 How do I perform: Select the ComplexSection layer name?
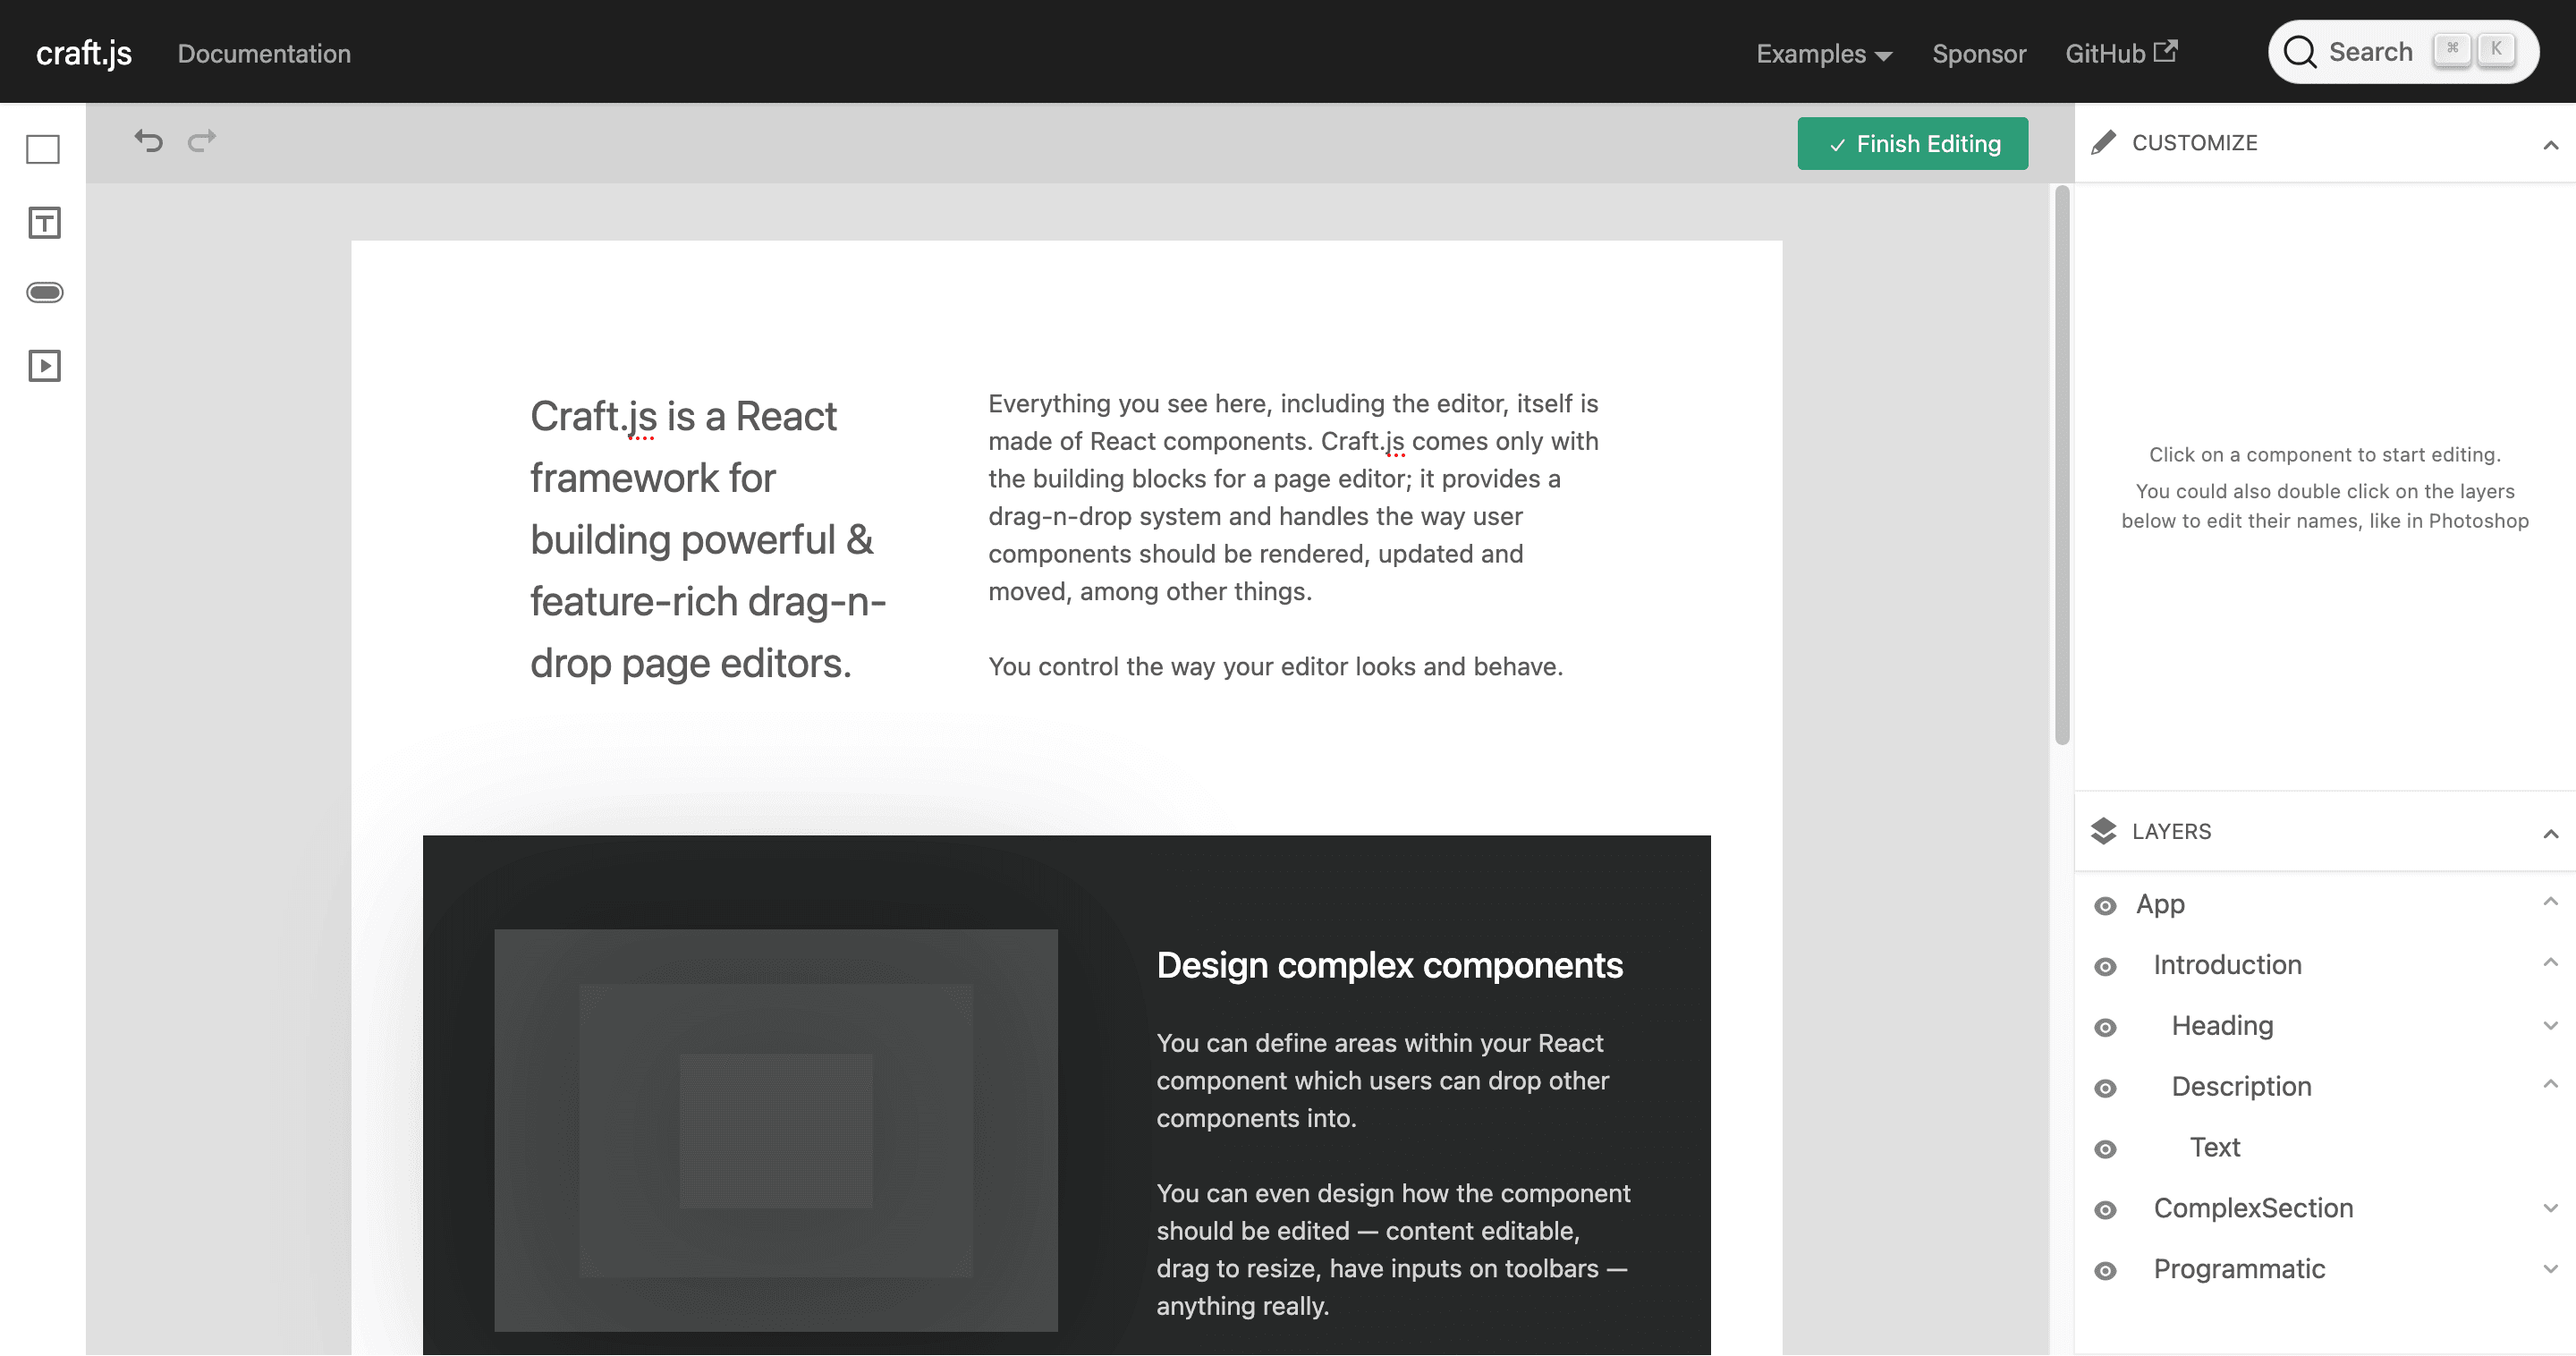2253,1209
